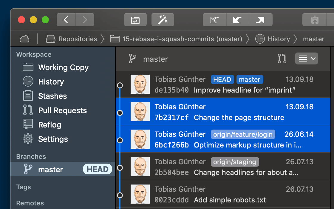Click Tobias Günther's avatar on the HEAD commit
334x209 pixels.
click(x=140, y=84)
